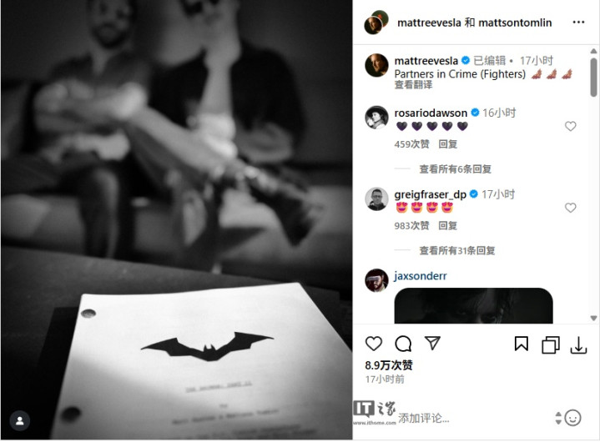Expand all 31 replies under greigfraser_dp
This screenshot has width=600, height=442.
[x=457, y=250]
